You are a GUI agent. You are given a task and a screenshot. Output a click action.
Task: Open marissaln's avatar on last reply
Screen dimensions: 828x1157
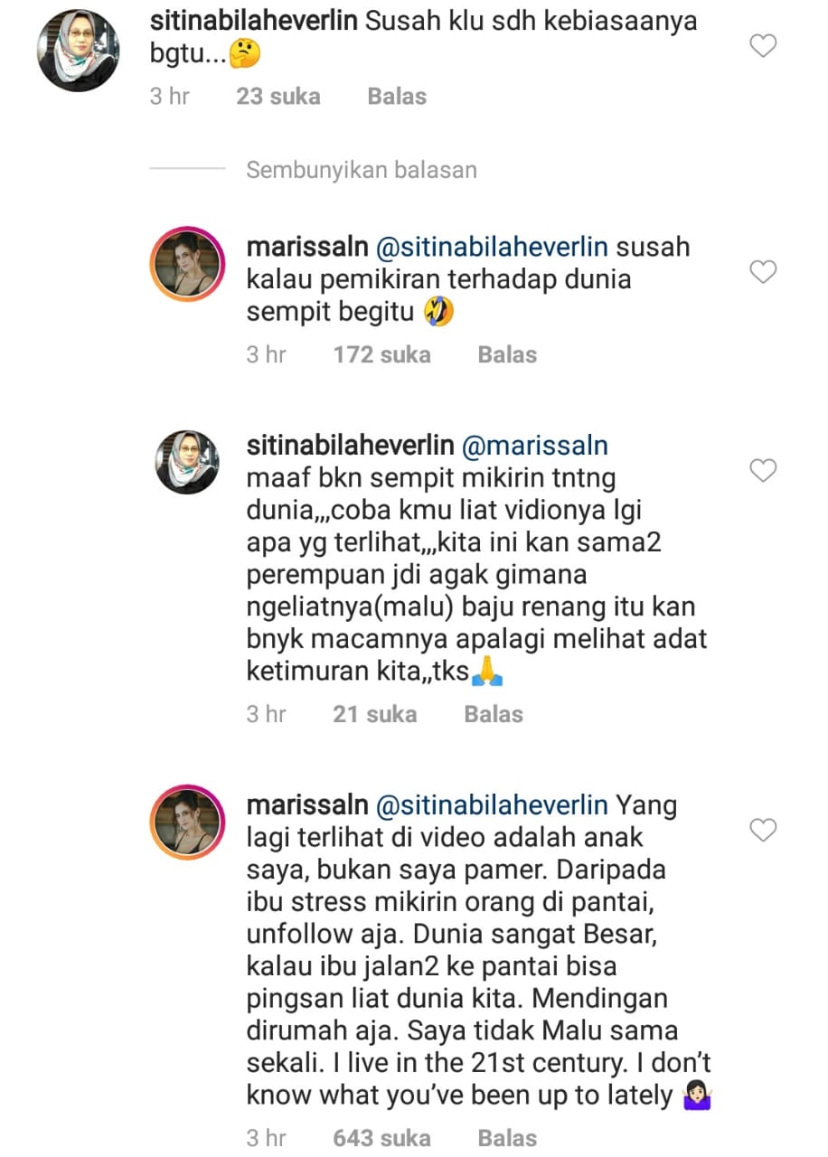(188, 822)
